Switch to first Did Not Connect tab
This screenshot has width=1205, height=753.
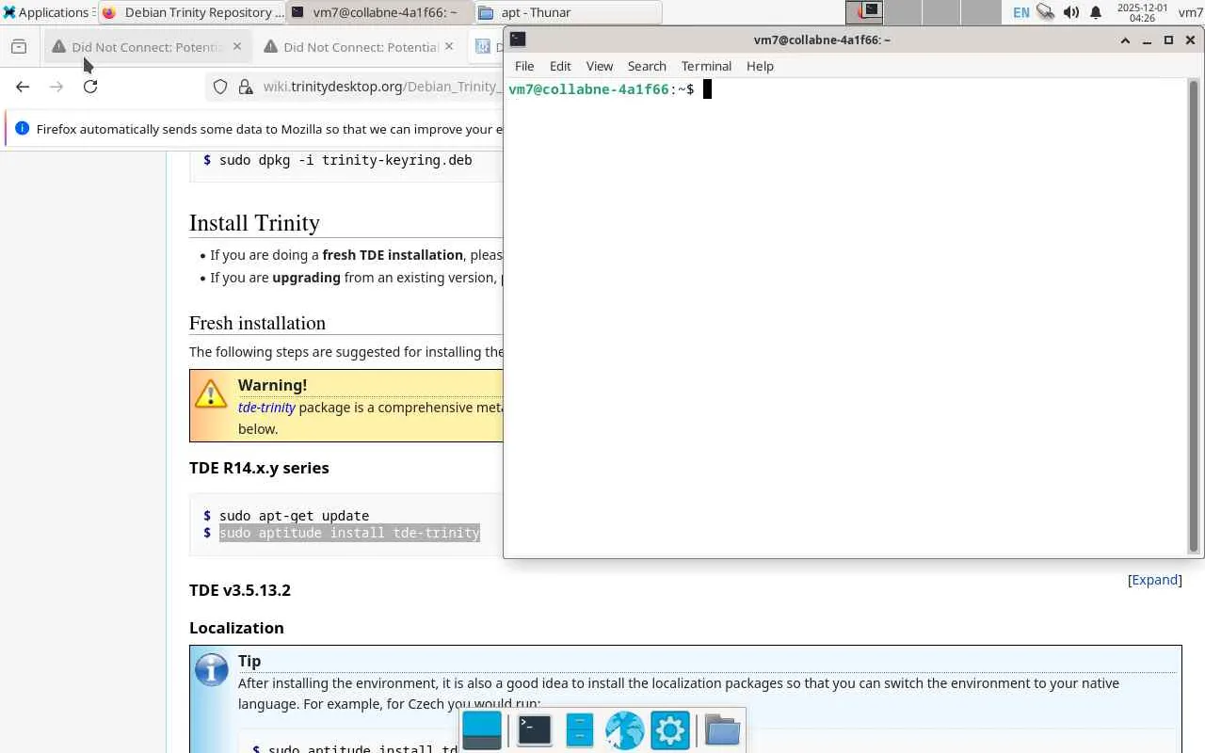click(148, 47)
